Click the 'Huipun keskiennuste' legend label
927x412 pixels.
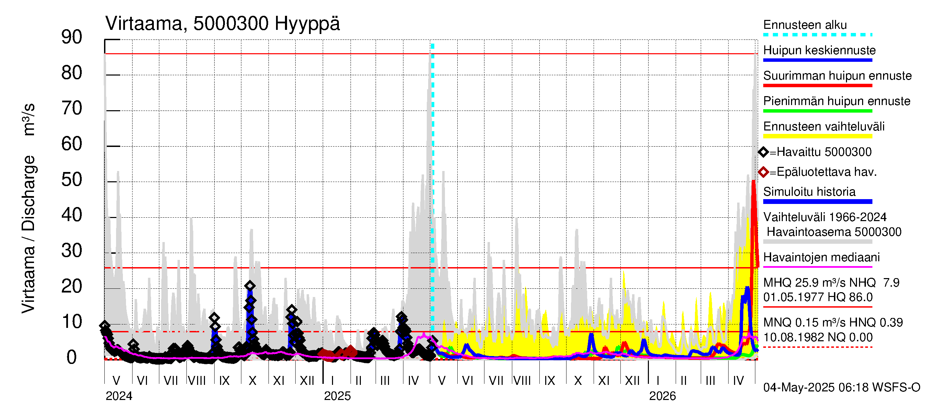coord(820,50)
